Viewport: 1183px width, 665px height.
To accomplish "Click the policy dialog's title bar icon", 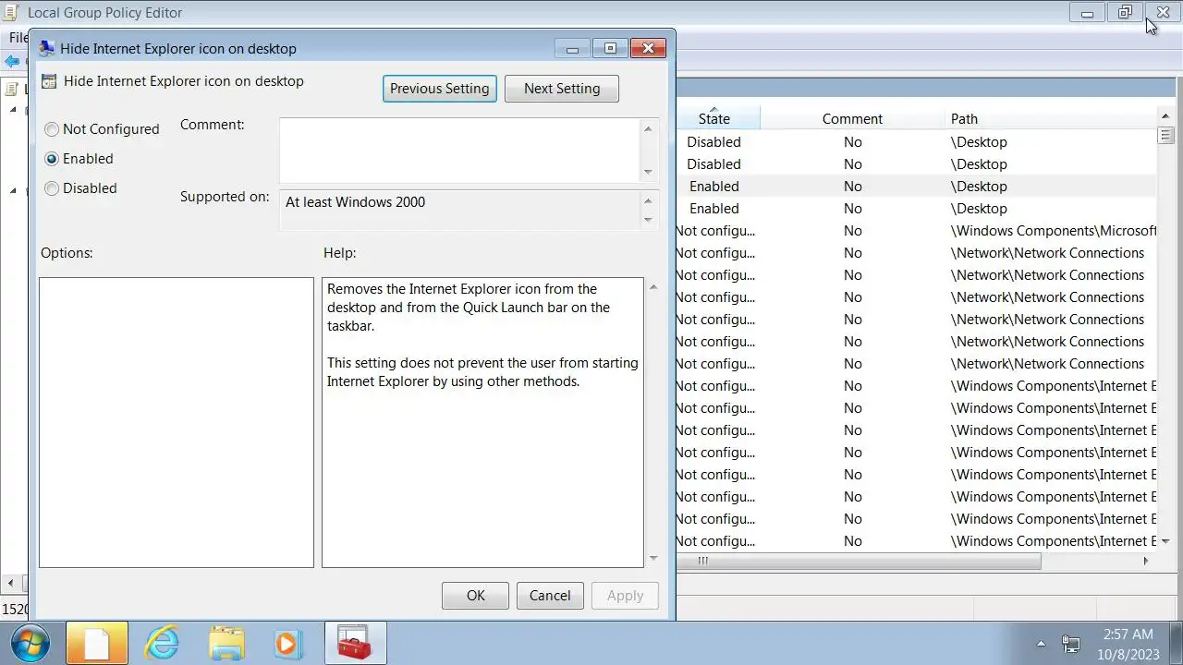I will [47, 49].
